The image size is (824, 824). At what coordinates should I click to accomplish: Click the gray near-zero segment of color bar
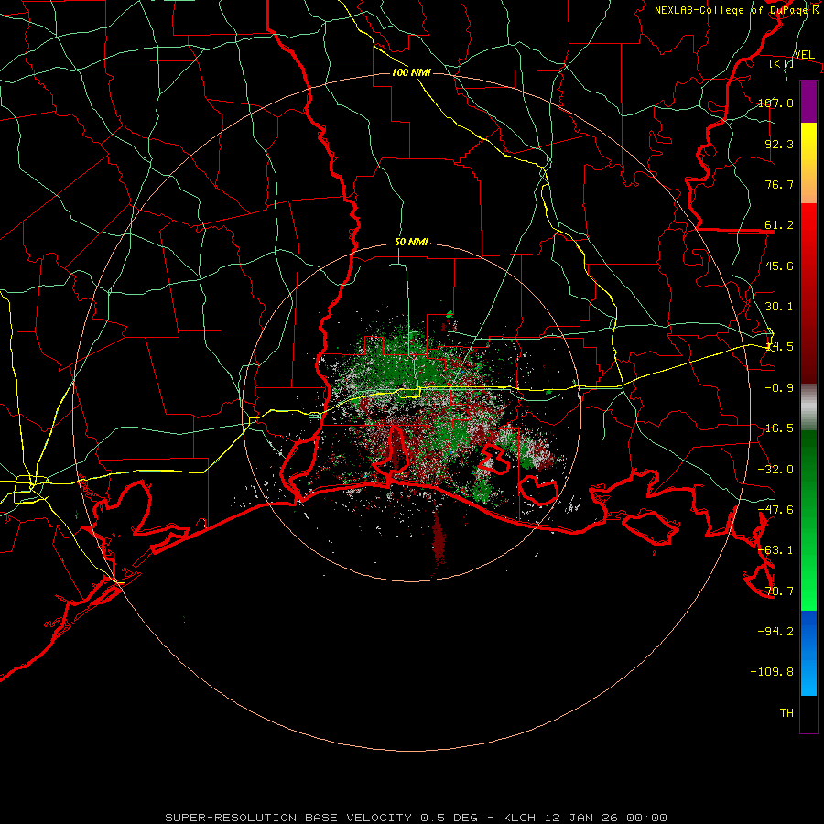(x=808, y=407)
